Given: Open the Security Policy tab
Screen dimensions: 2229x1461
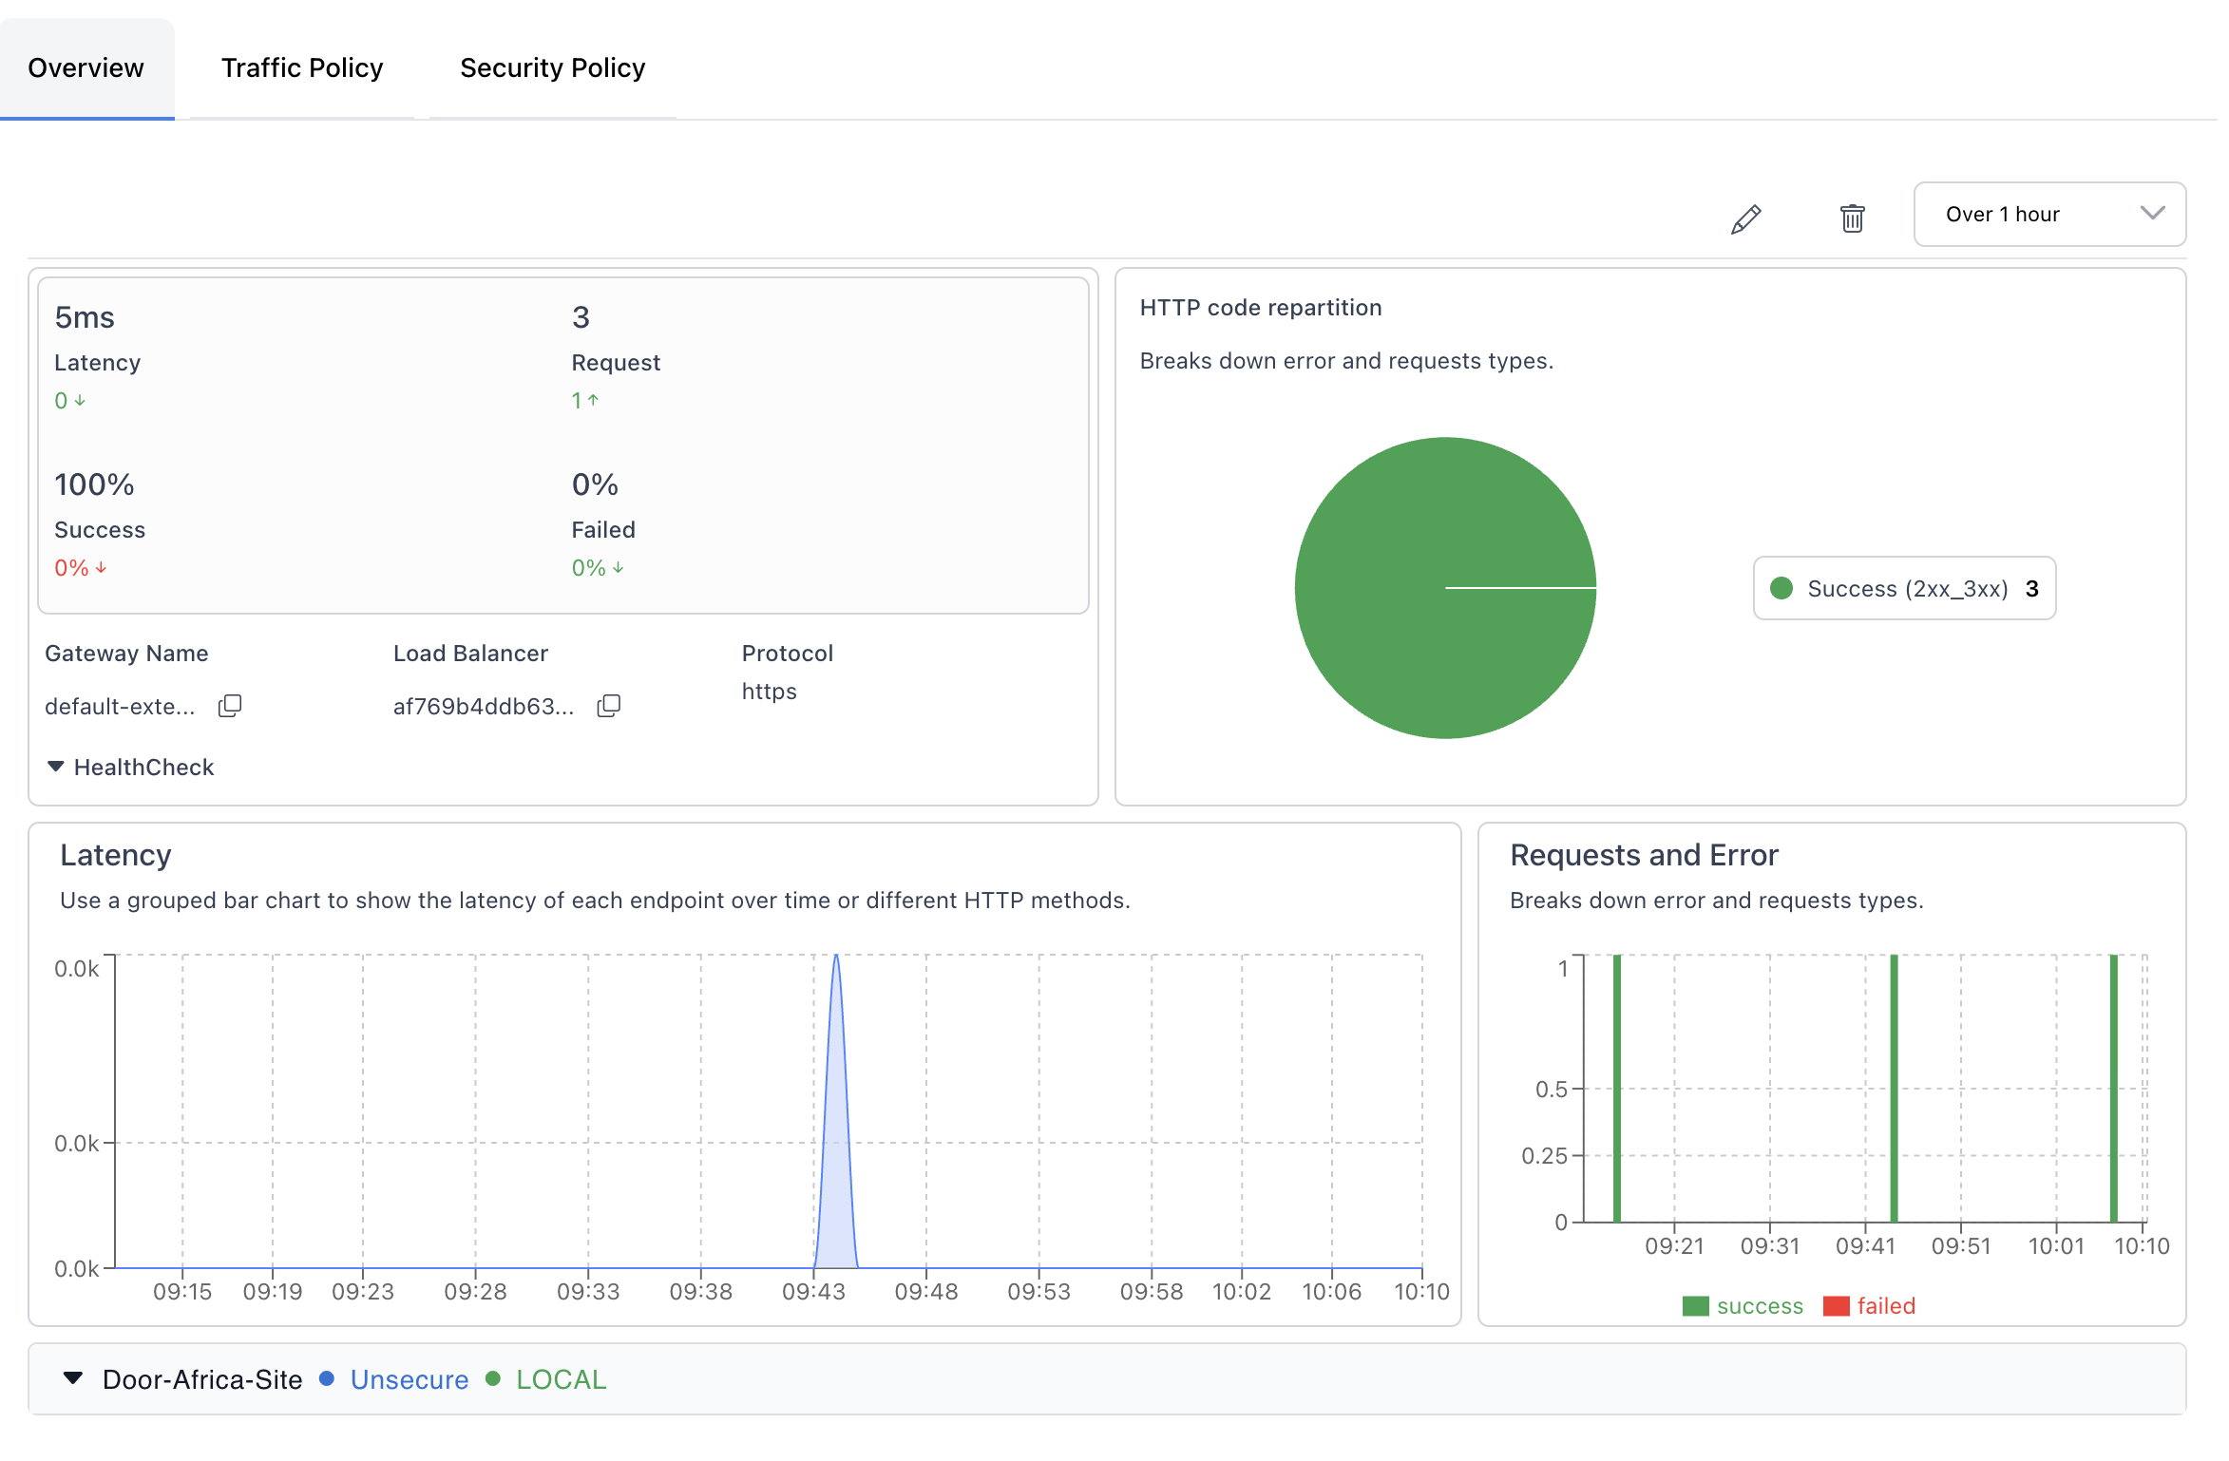Looking at the screenshot, I should [552, 68].
